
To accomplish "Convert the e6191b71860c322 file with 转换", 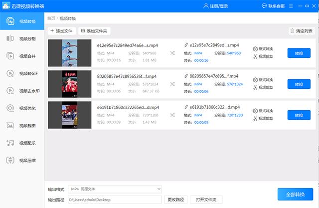I will coord(299,115).
